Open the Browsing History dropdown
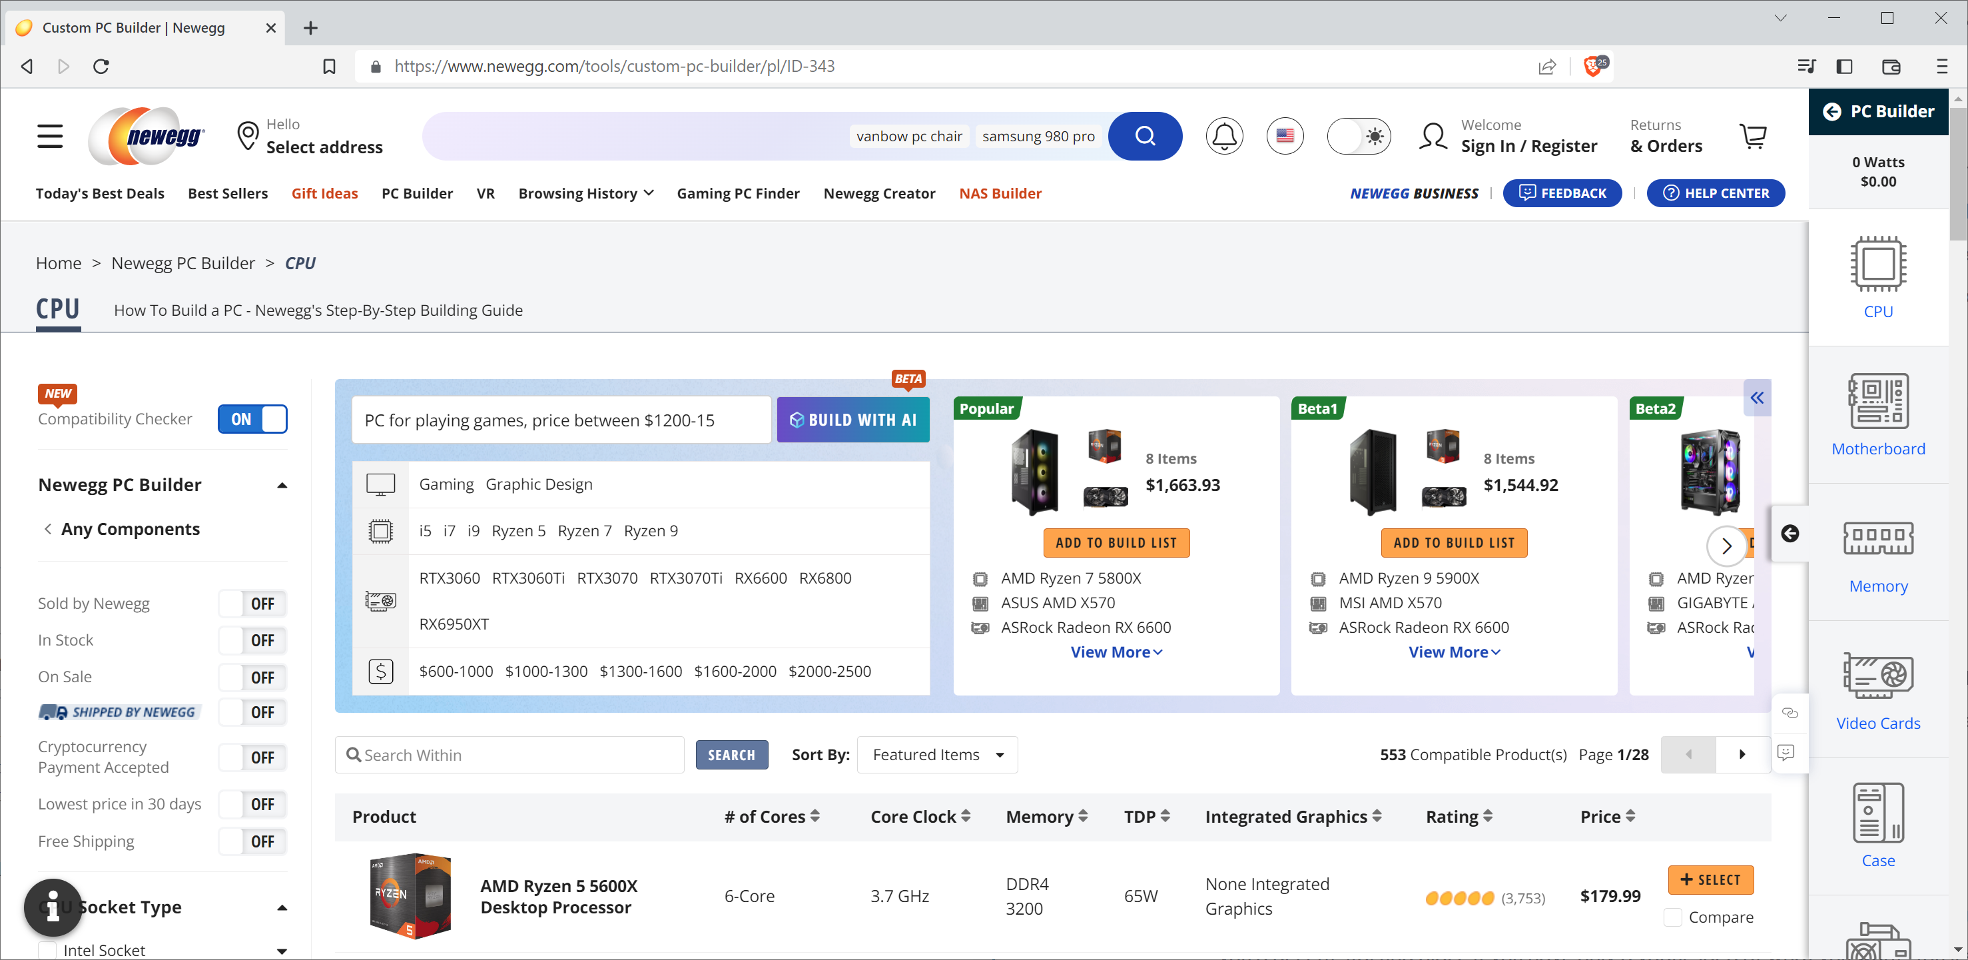Screen dimensions: 1968x960 tap(585, 193)
